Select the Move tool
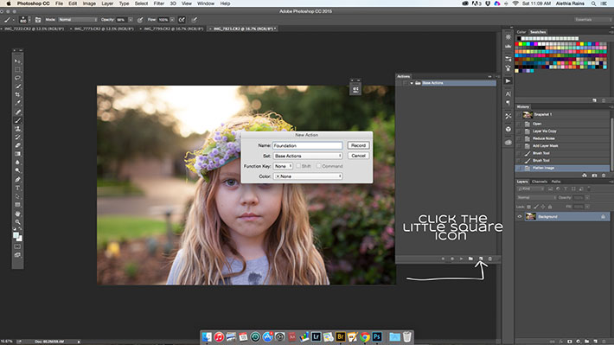Viewport: 614px width, 345px height. click(17, 61)
